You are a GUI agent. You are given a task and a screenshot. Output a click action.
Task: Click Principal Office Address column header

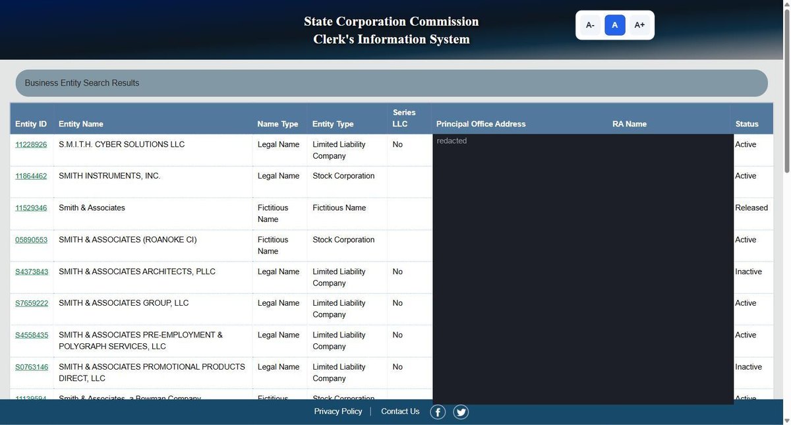coord(481,124)
